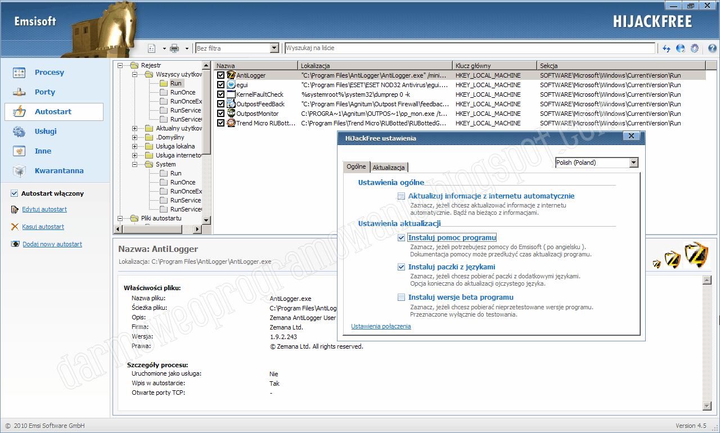This screenshot has width=720, height=433.
Task: Uncheck the Trend Micro RUBotted entry
Action: click(x=220, y=123)
